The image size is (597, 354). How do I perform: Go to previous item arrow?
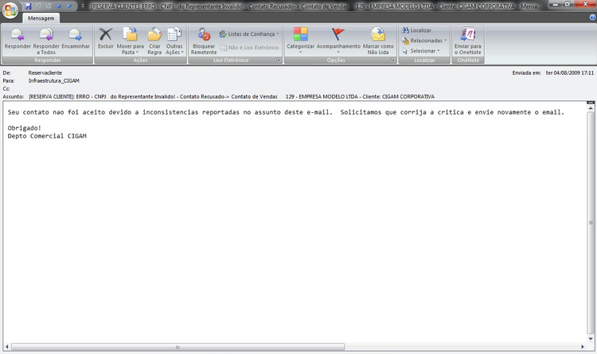(x=59, y=6)
